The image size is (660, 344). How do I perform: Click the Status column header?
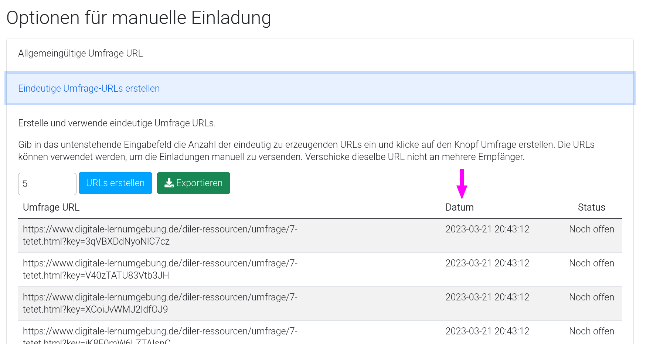[591, 207]
